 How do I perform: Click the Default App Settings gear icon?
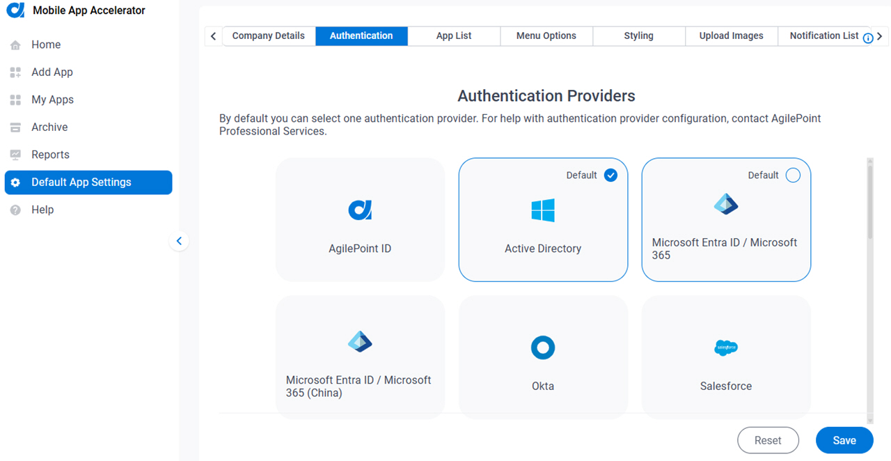tap(15, 182)
